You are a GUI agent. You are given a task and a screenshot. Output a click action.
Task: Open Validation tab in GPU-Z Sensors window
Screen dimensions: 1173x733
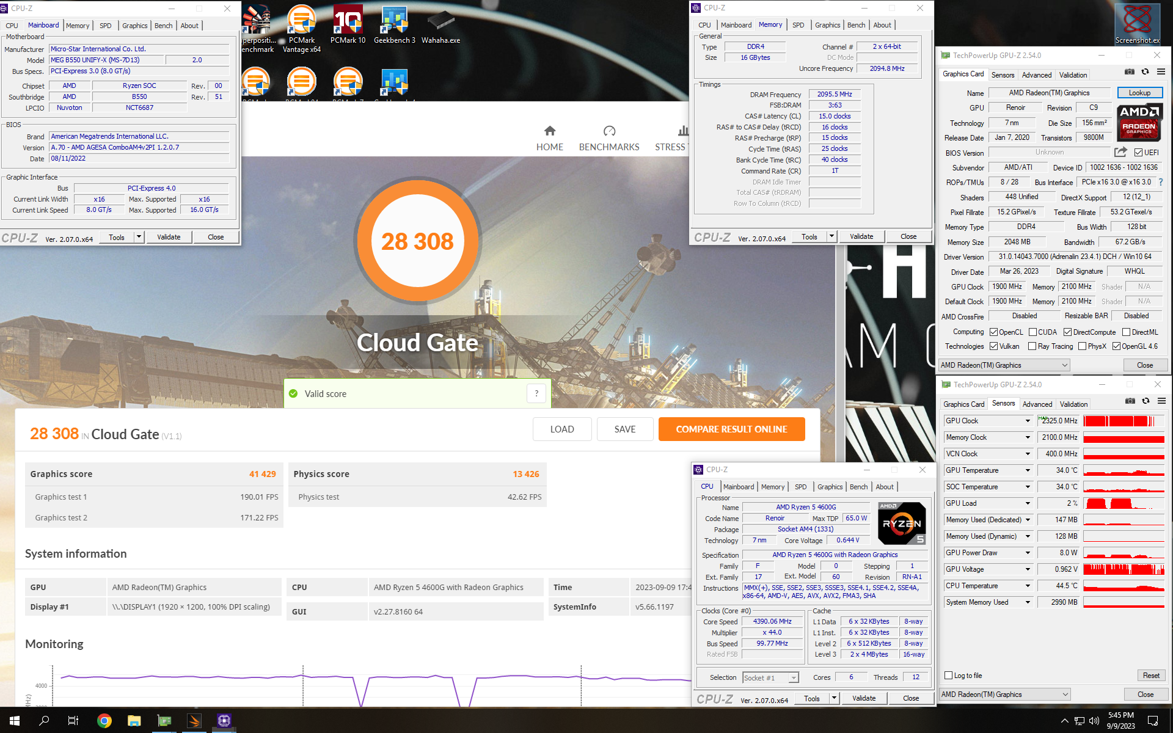coord(1073,404)
